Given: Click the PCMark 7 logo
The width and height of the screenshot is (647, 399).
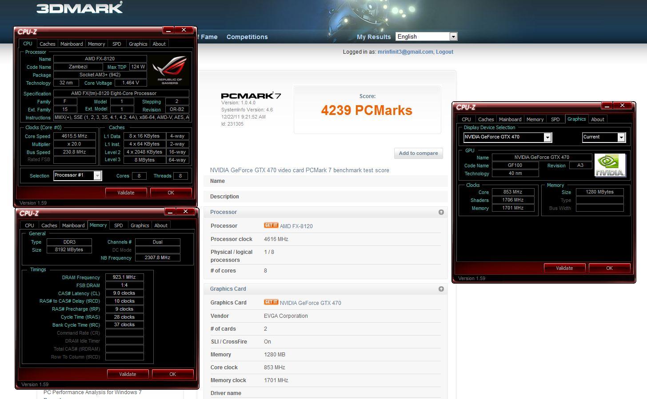Looking at the screenshot, I should pyautogui.click(x=251, y=95).
